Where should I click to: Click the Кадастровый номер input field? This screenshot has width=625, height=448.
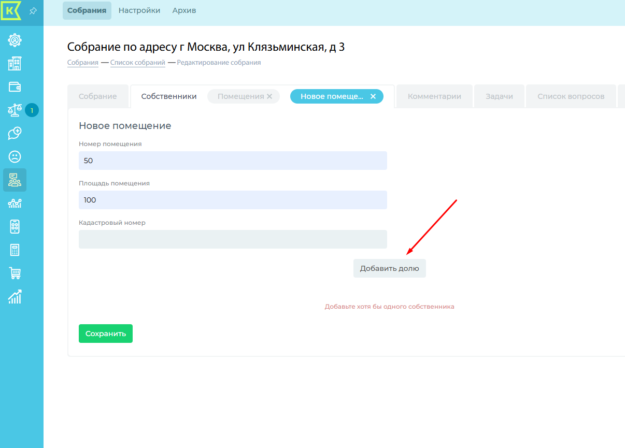click(233, 239)
